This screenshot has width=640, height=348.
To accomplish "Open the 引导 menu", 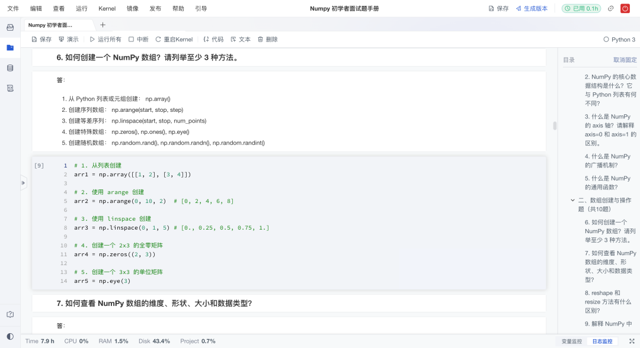I will [201, 8].
